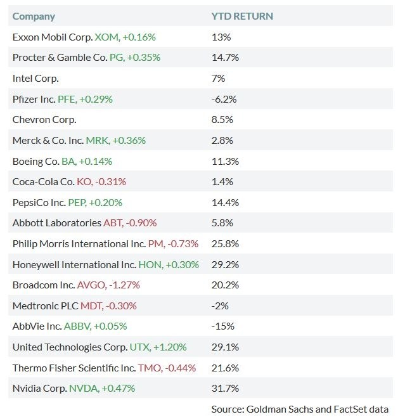Screen dimensions: 405x419
Task: Open the PG stock quote link
Action: click(x=117, y=58)
